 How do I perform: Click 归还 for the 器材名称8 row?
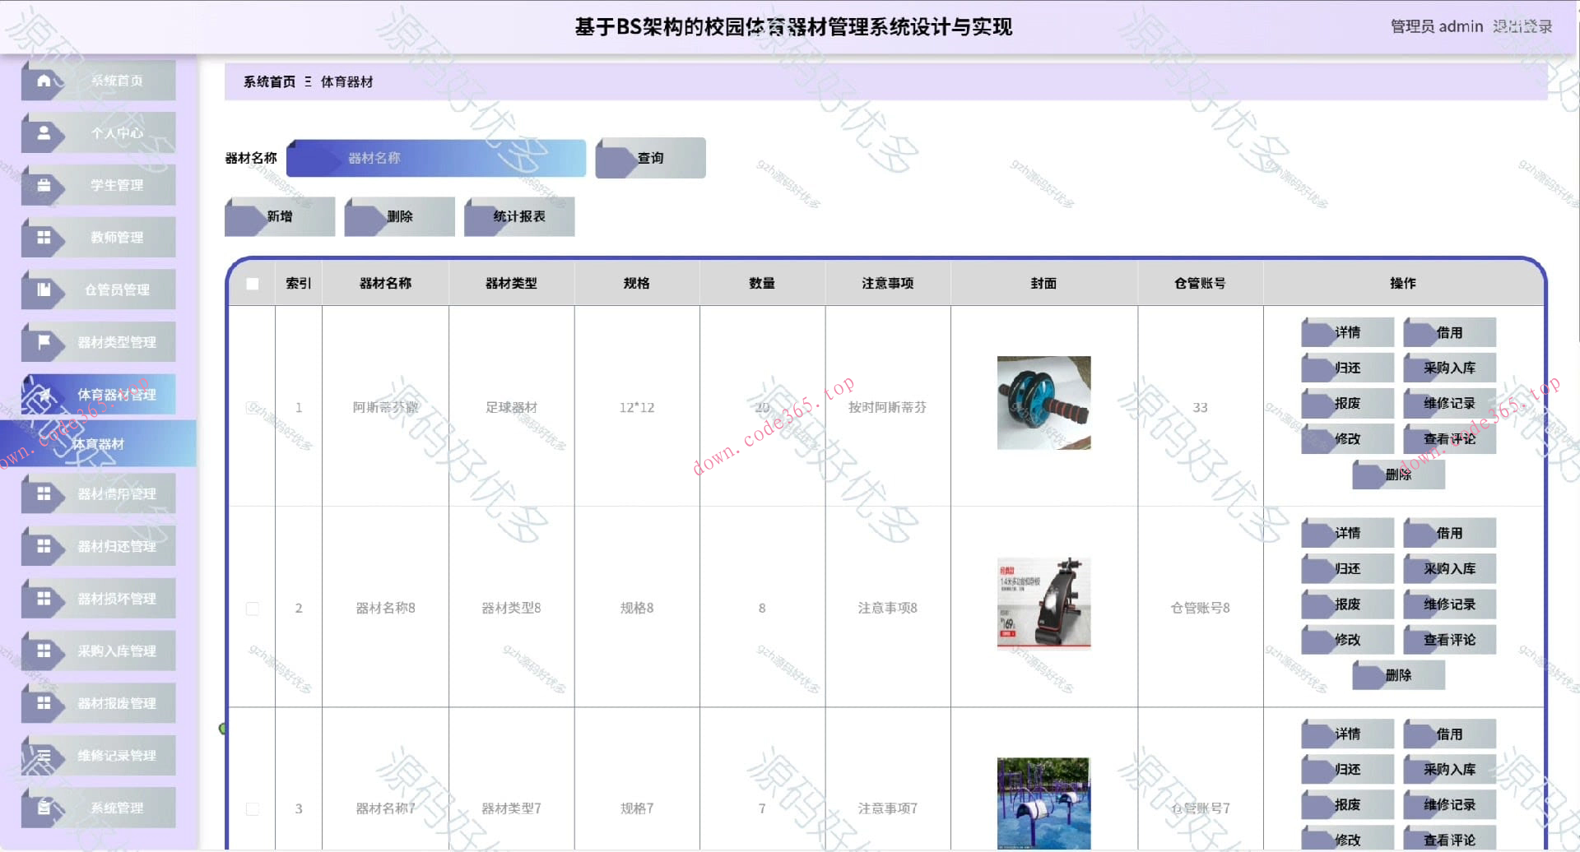[x=1347, y=568]
